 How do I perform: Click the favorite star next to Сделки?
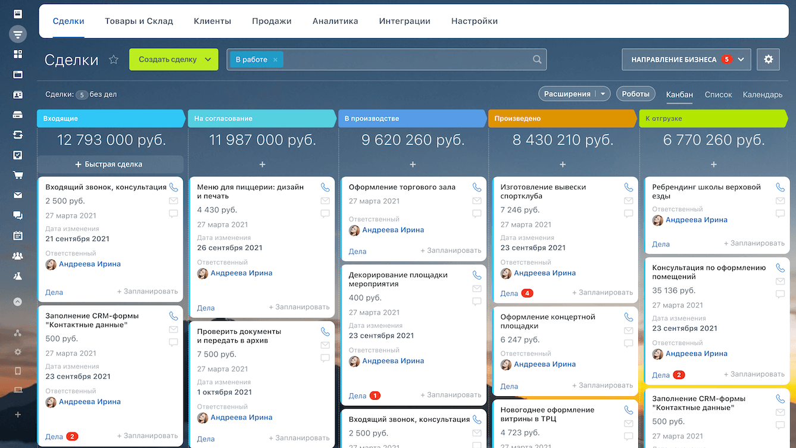point(114,59)
